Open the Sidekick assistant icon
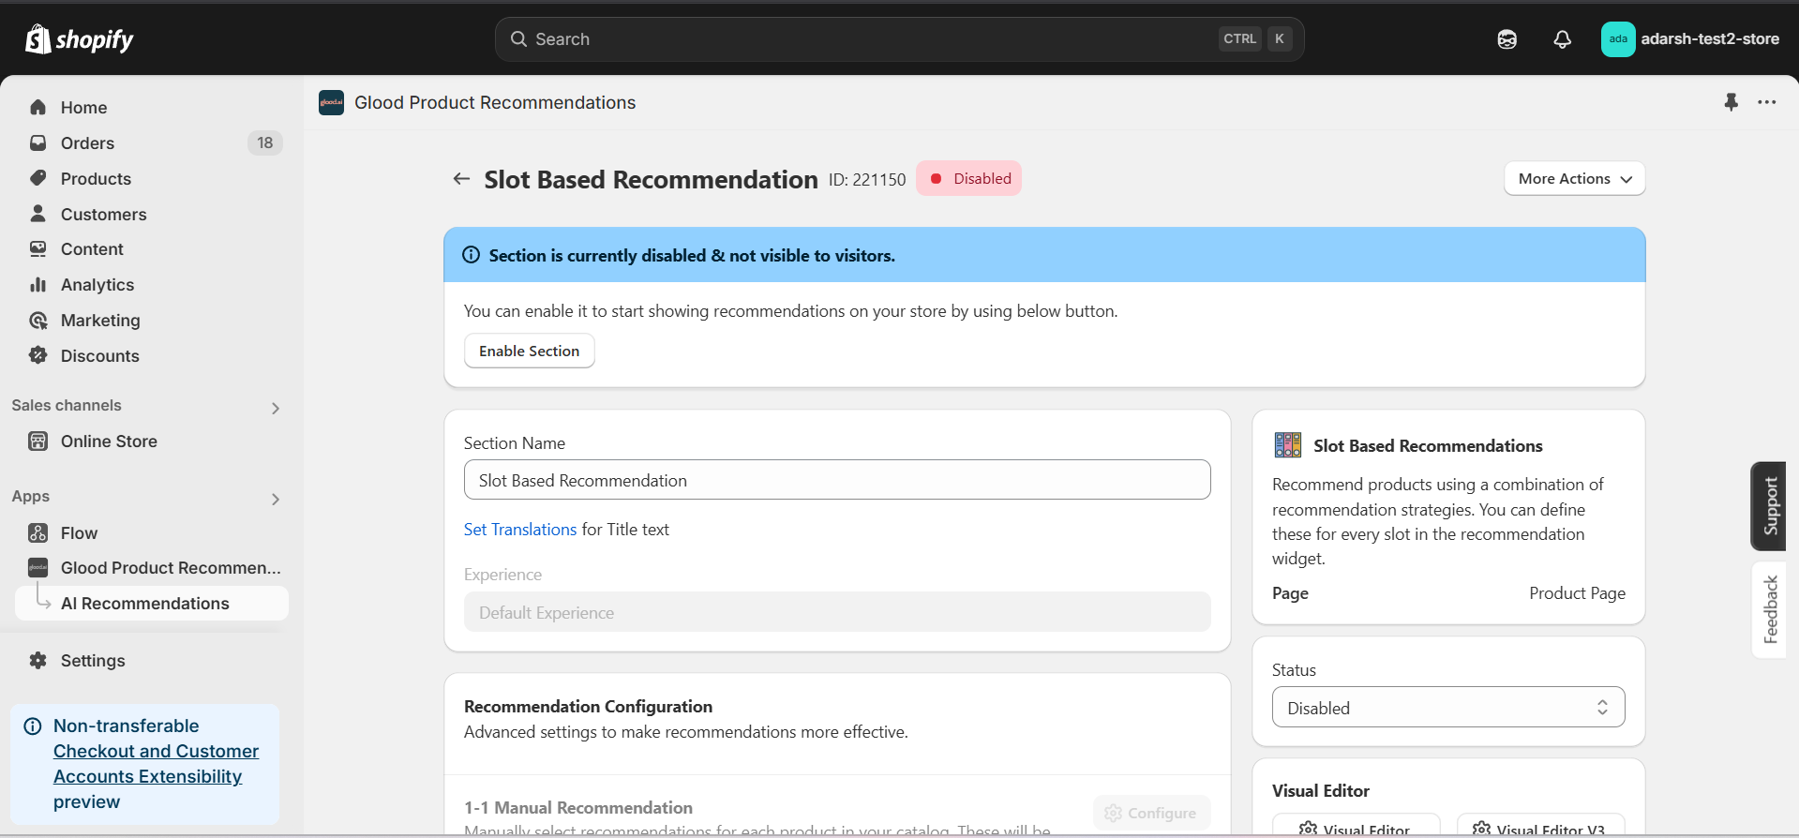Image resolution: width=1799 pixels, height=838 pixels. pyautogui.click(x=1507, y=39)
